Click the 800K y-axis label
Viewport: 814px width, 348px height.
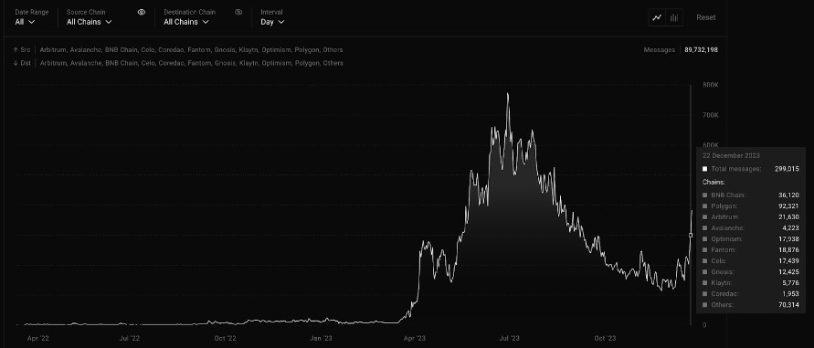point(711,85)
